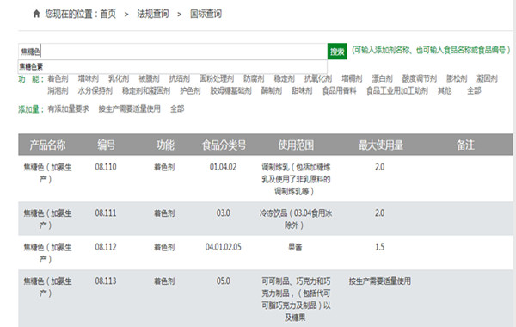The image size is (516, 327).
Task: Click the 功能 column header
Action: pyautogui.click(x=165, y=145)
